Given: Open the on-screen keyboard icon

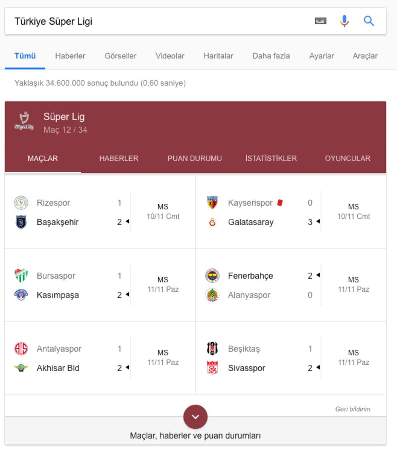Looking at the screenshot, I should tap(321, 21).
